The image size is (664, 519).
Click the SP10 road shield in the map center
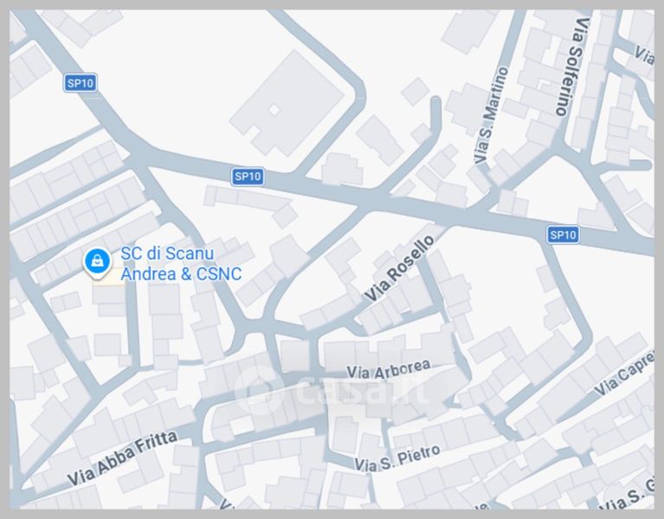[248, 176]
